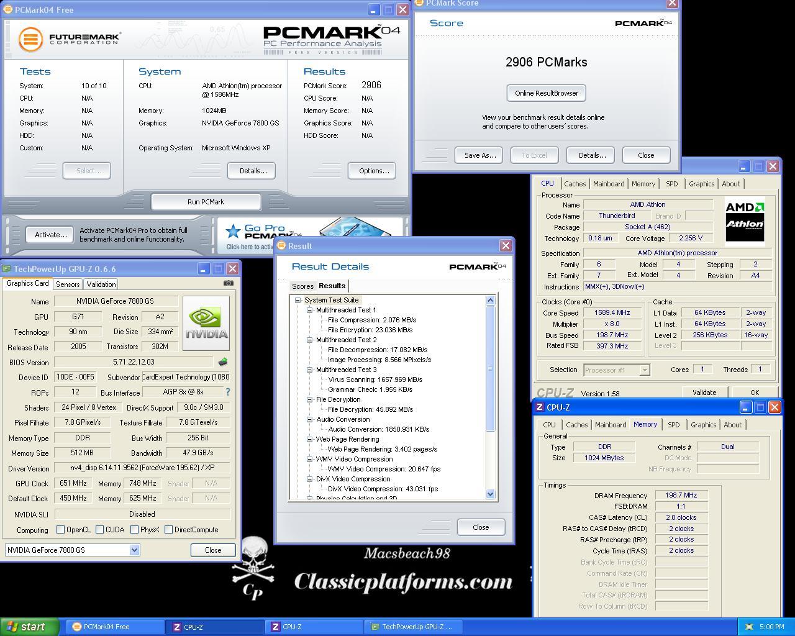Switch to TechPowerUp GPU-Z taskbar button
Image resolution: width=795 pixels, height=636 pixels.
414,627
